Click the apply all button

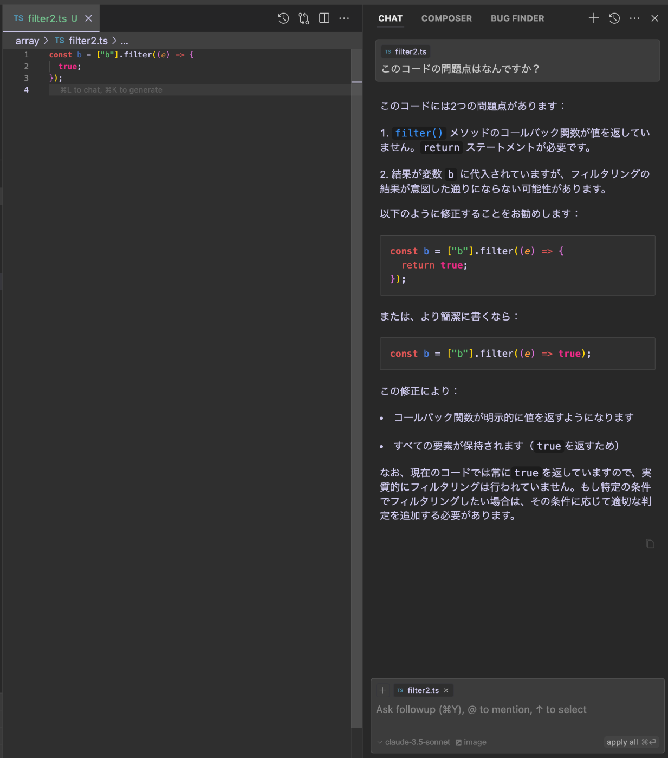click(x=631, y=742)
